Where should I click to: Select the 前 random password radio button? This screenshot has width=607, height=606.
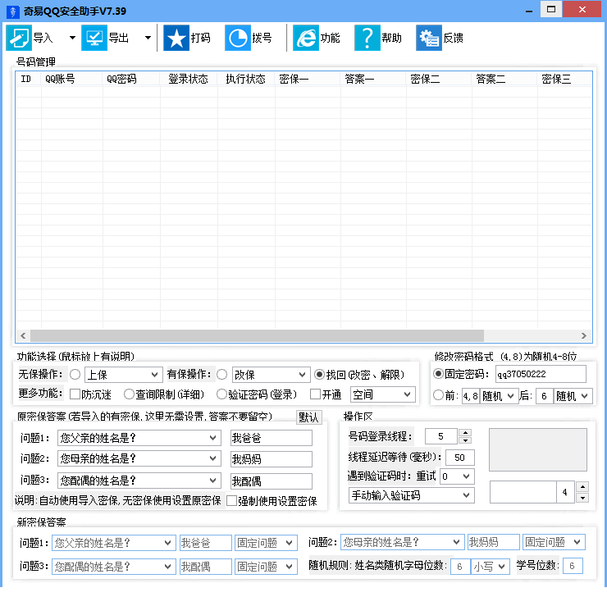(x=438, y=395)
